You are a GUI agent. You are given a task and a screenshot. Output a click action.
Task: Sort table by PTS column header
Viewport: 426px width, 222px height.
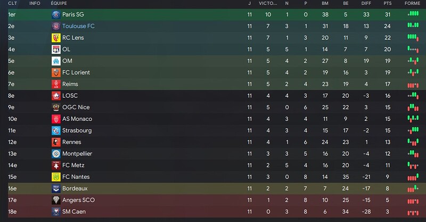click(x=388, y=3)
